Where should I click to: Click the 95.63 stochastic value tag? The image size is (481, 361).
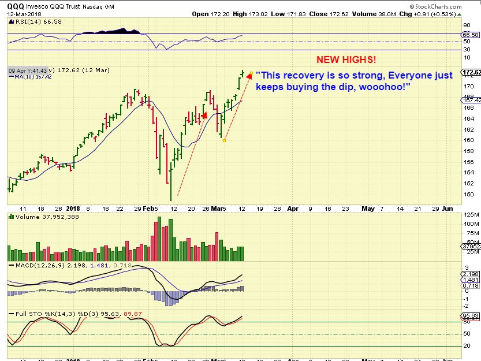click(470, 316)
